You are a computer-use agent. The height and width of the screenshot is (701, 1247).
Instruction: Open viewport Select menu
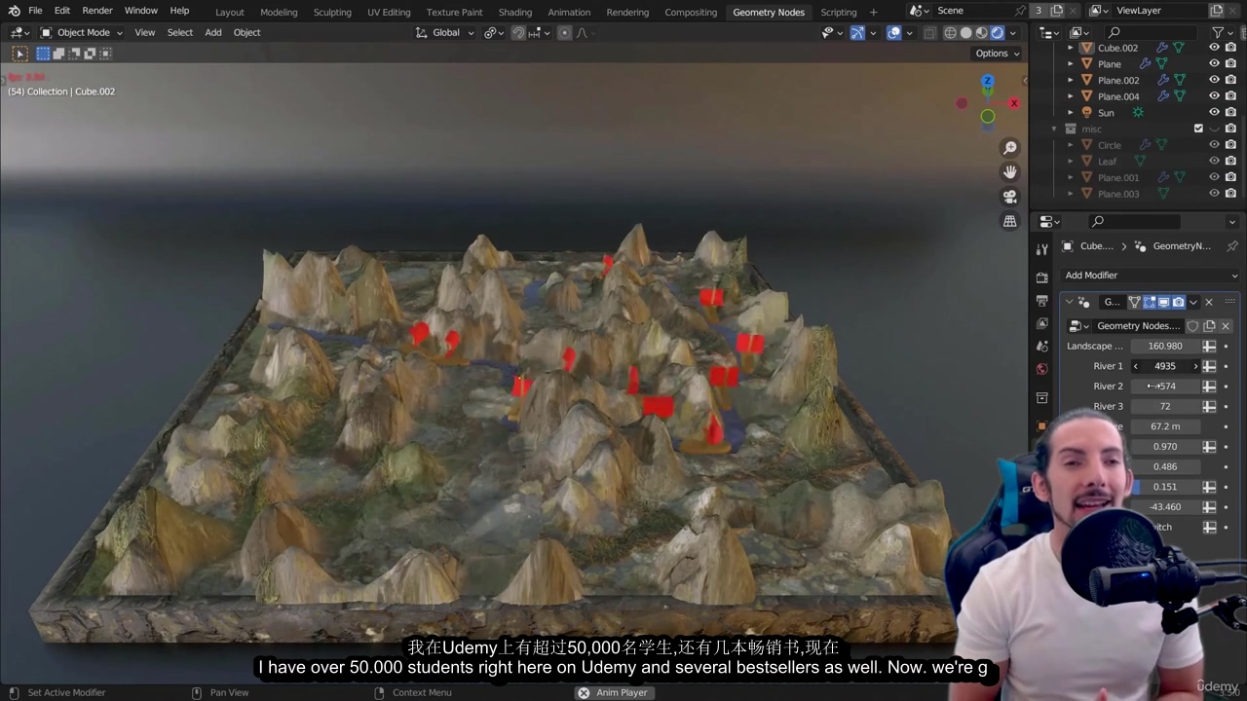click(x=180, y=32)
